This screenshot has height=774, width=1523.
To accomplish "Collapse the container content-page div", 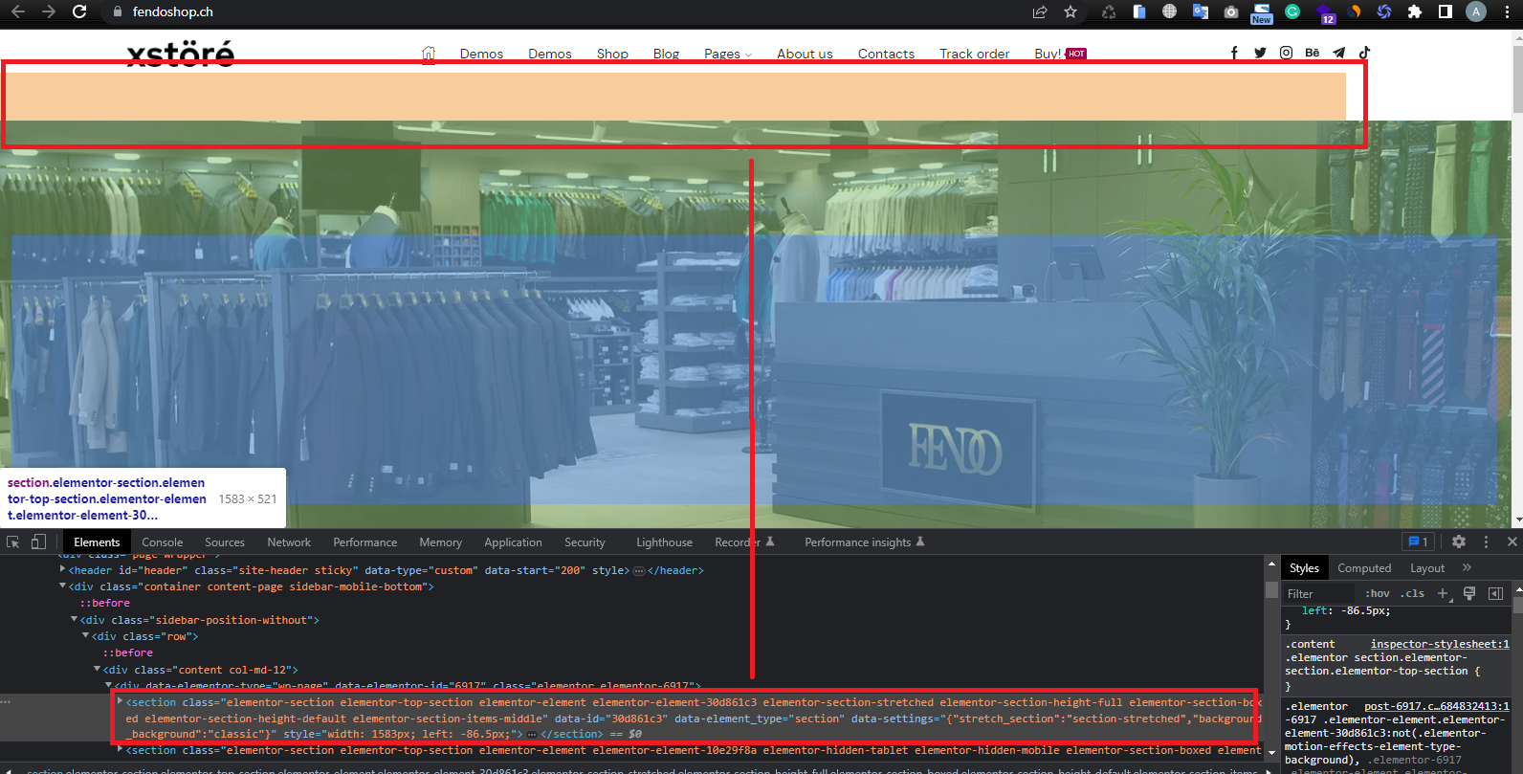I will (62, 586).
